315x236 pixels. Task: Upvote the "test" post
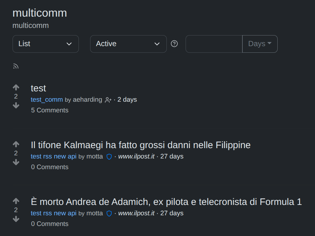click(x=16, y=88)
